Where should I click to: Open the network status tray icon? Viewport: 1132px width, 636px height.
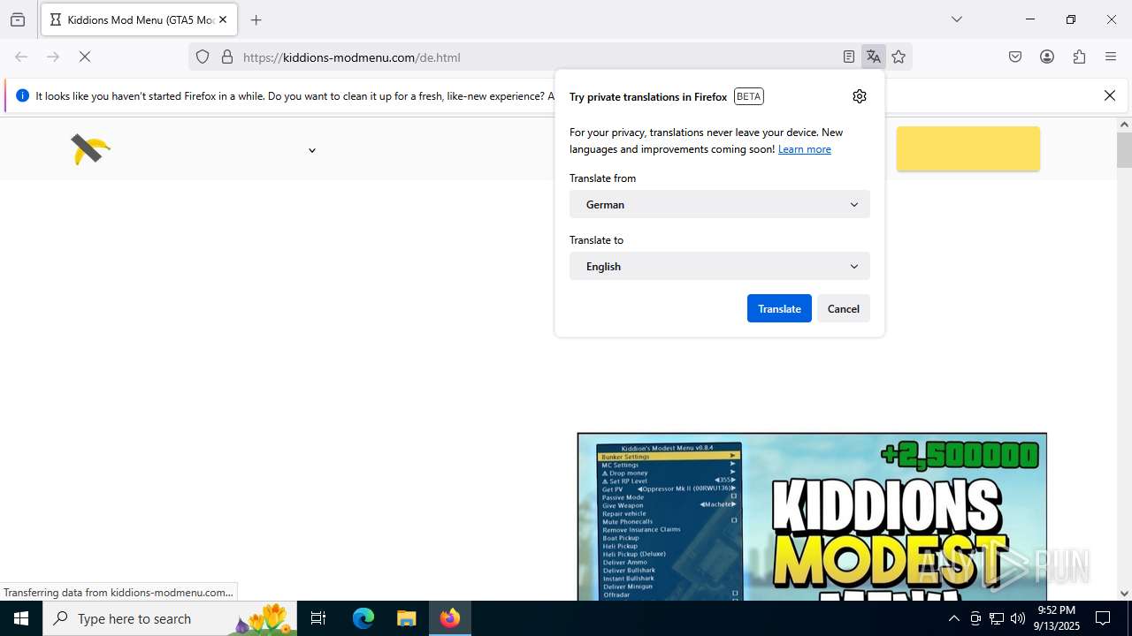(x=997, y=618)
